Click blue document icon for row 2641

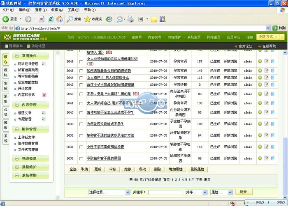click(272, 103)
